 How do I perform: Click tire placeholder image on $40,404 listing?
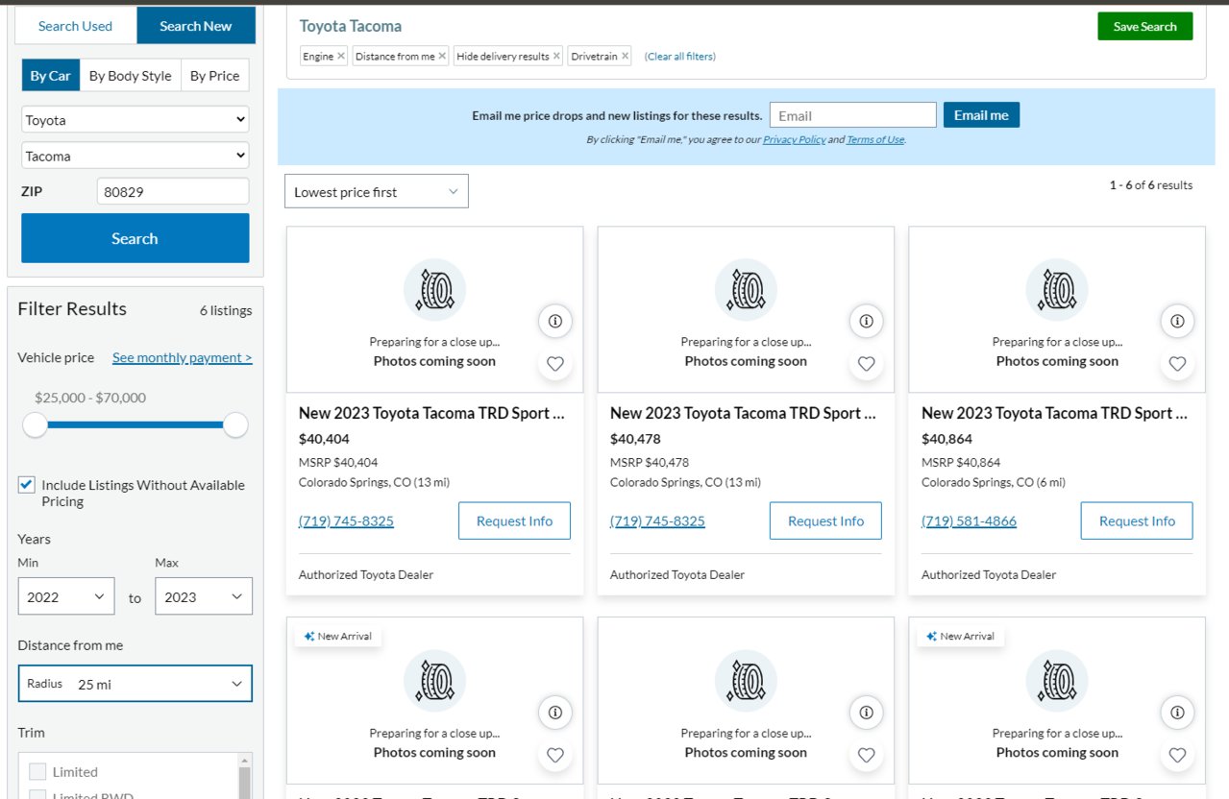[434, 289]
